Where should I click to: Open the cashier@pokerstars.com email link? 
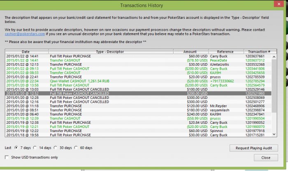coord(25,34)
